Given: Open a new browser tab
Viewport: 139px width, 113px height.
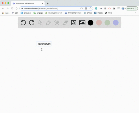Looking at the screenshot, I should click(47, 3).
